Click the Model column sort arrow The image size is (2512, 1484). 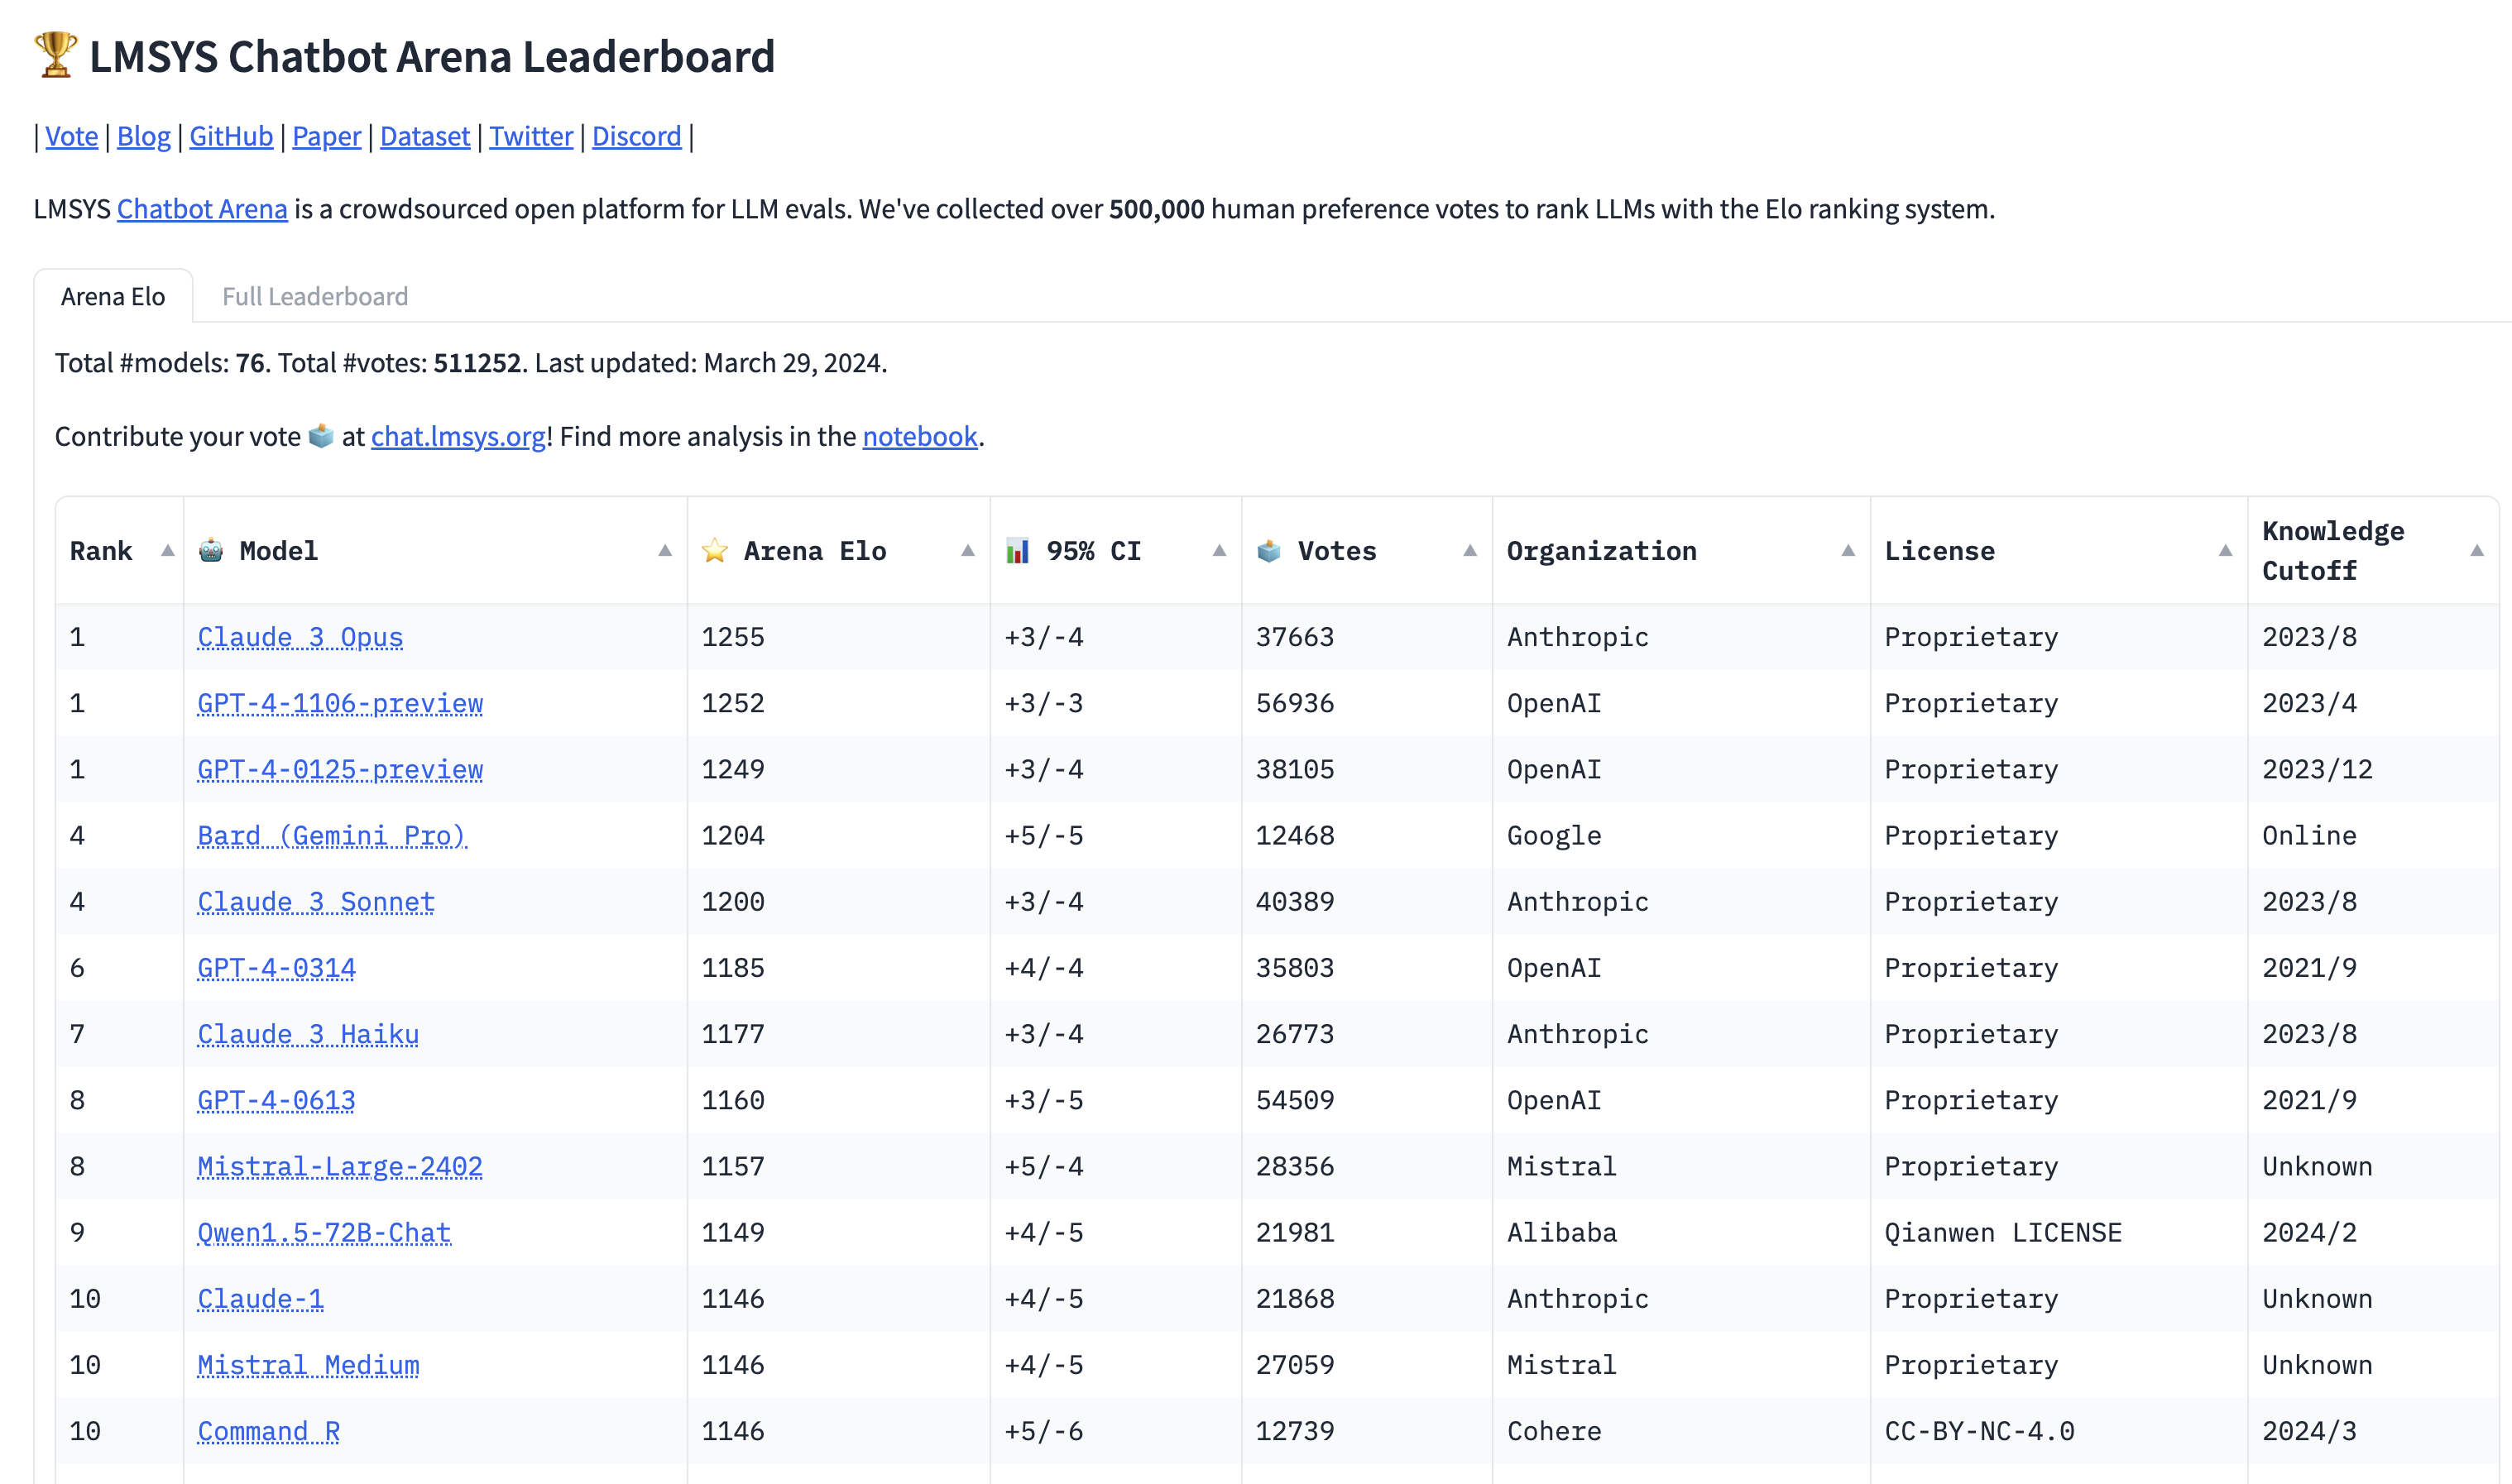665,550
